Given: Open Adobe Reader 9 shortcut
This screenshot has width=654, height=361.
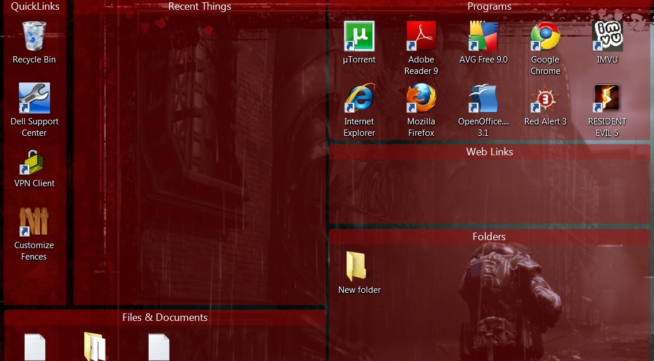Looking at the screenshot, I should tap(421, 36).
